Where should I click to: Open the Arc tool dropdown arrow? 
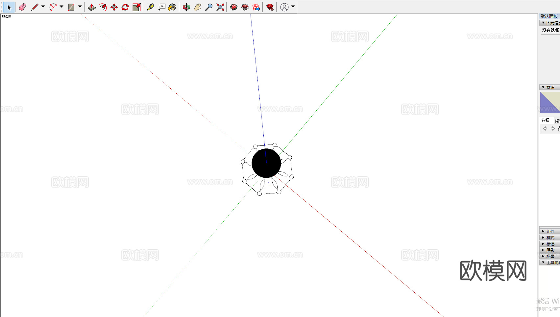(x=61, y=7)
